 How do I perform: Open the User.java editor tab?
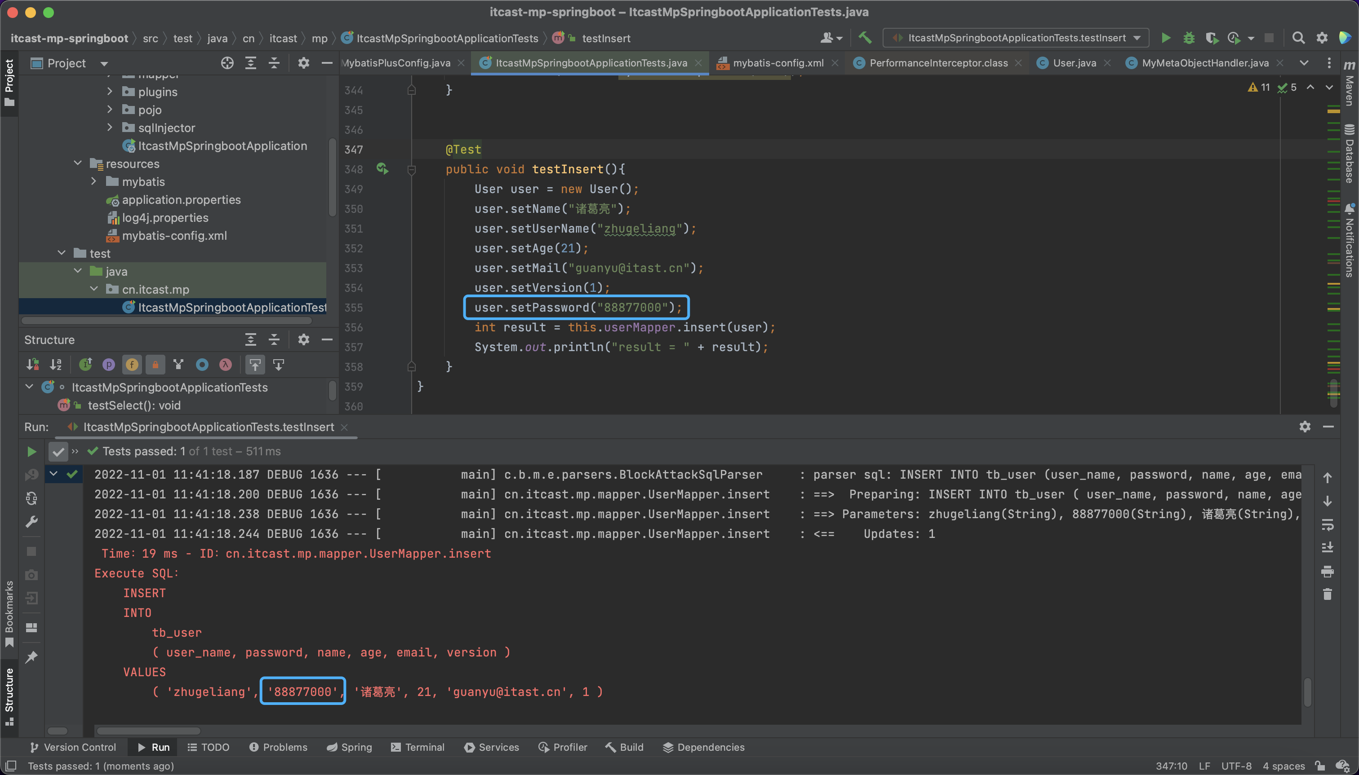coord(1074,63)
